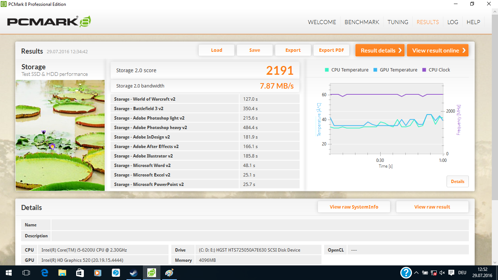Select the Adobe Photoshop heavy v2 row
498x280 pixels.
205,128
